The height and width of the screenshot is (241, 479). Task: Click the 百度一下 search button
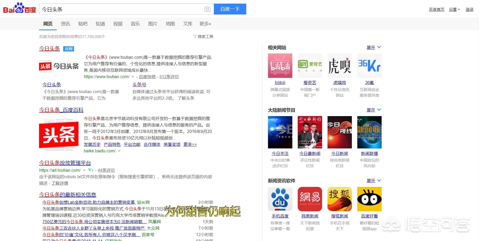tap(230, 9)
